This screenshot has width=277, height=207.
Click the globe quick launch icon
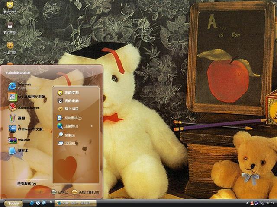point(38,203)
